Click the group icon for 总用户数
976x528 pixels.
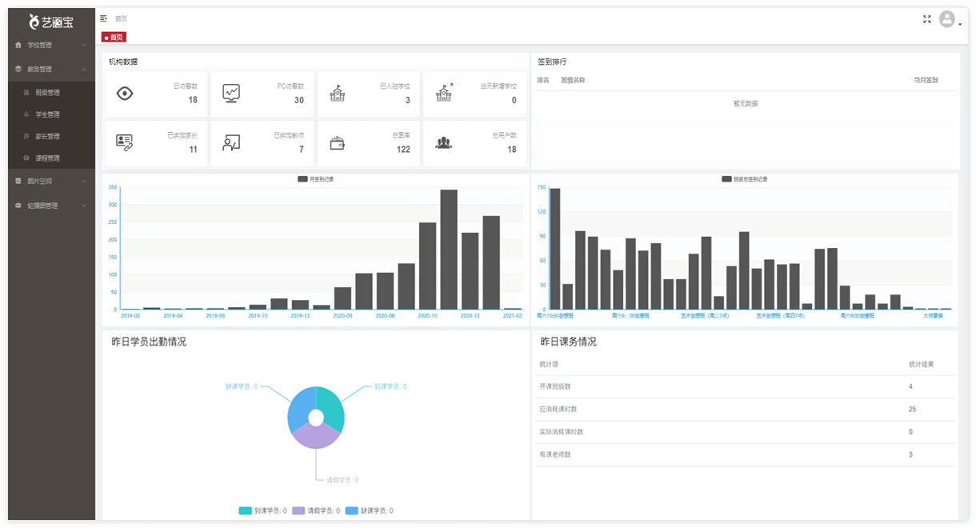click(x=443, y=143)
